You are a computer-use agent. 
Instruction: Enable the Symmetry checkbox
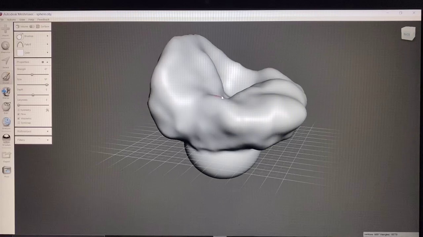tap(19, 110)
